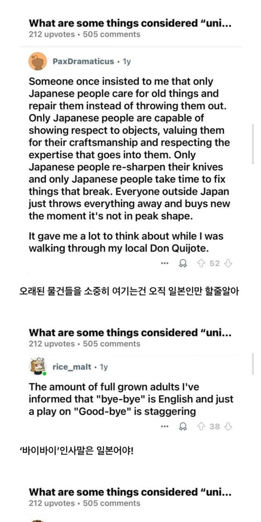Give an award to PaxDramaticus's comment

tap(183, 263)
